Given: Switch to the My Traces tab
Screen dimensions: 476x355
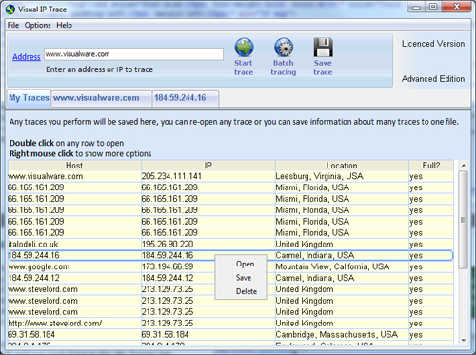Looking at the screenshot, I should tap(29, 98).
